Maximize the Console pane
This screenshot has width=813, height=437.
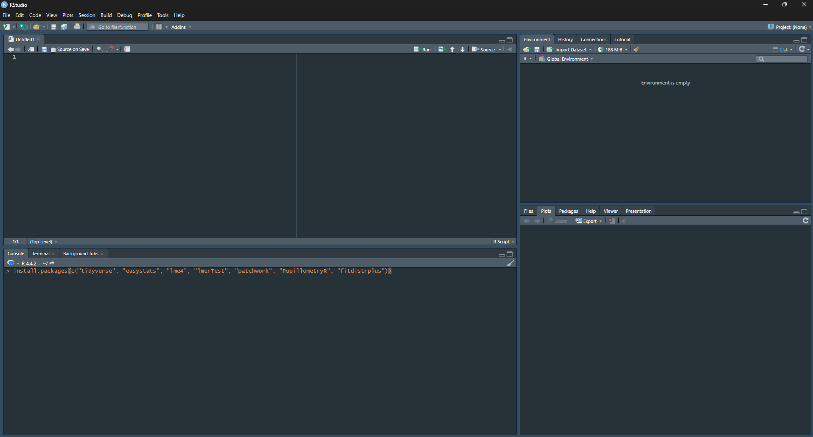(x=510, y=254)
